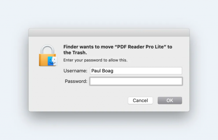
Task: Click the Finder face badge on the padlock
Action: (52, 61)
